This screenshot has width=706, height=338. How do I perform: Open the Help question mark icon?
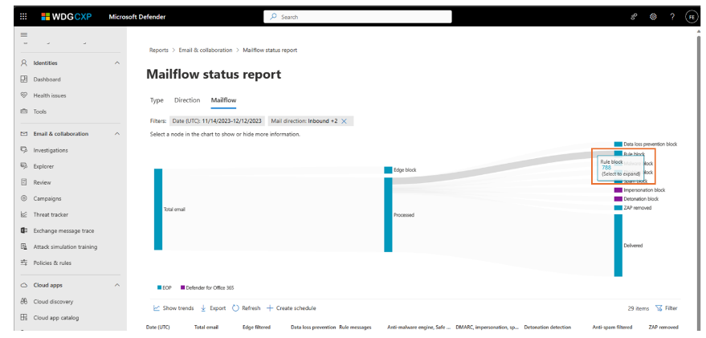[x=672, y=17]
